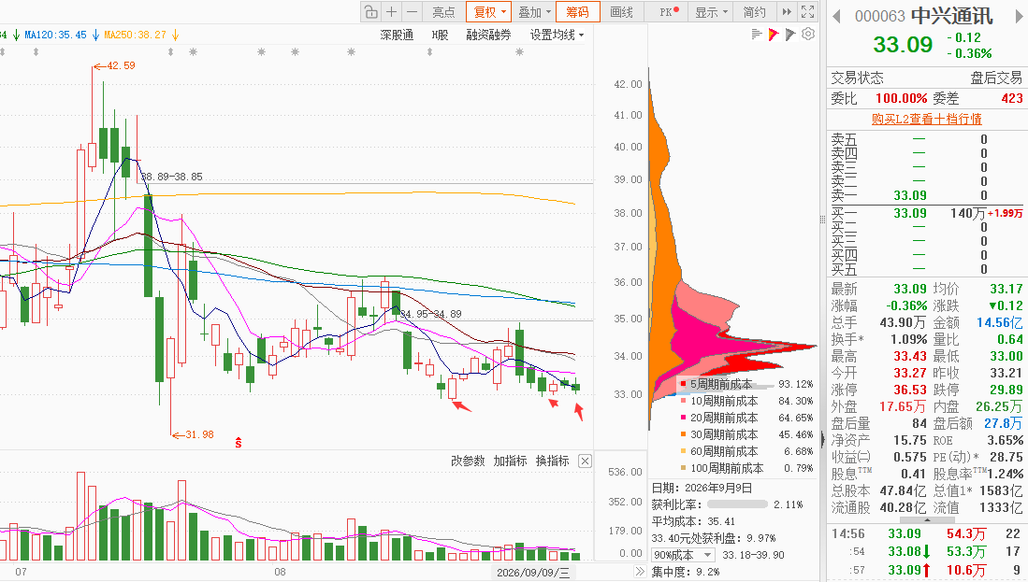Click the fullscreen expand icon
This screenshot has height=582, width=1028.
(x=808, y=12)
